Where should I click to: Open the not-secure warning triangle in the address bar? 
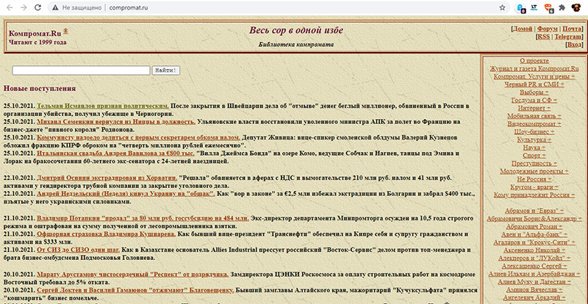click(55, 7)
